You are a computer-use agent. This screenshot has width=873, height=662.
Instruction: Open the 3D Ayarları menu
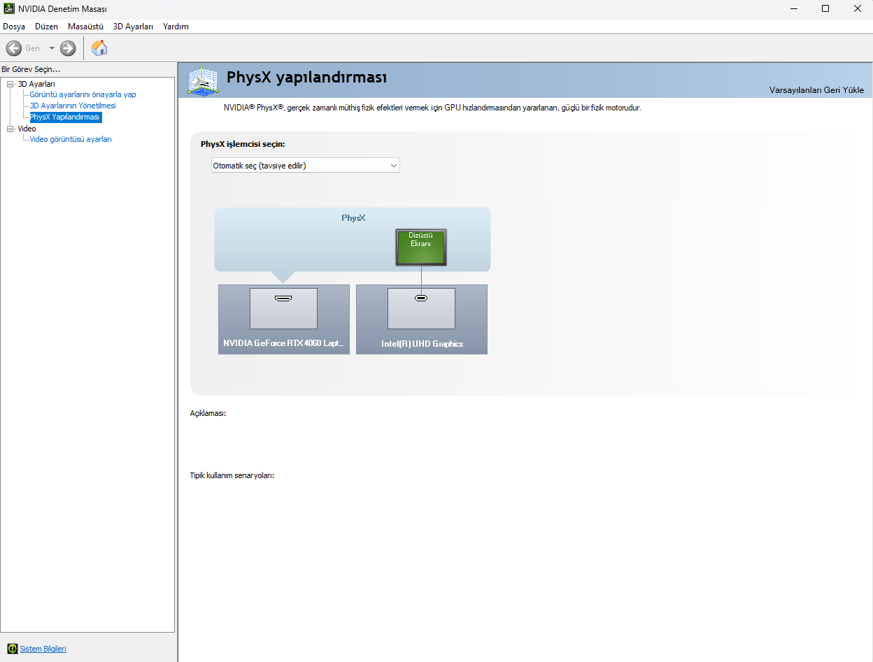[x=133, y=27]
